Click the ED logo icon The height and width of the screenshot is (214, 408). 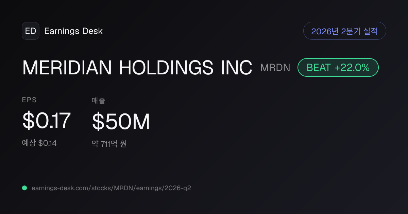(31, 31)
